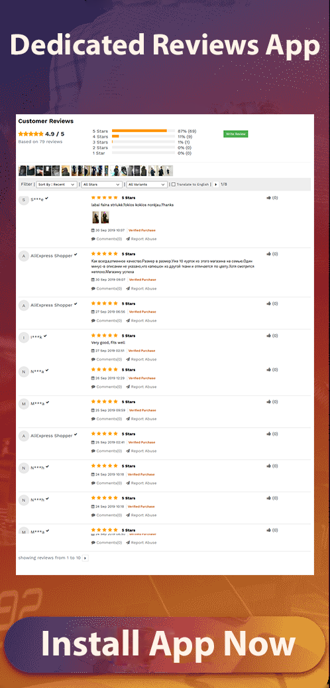
Task: Click the review text 'Very good, fits well'
Action: (x=108, y=343)
